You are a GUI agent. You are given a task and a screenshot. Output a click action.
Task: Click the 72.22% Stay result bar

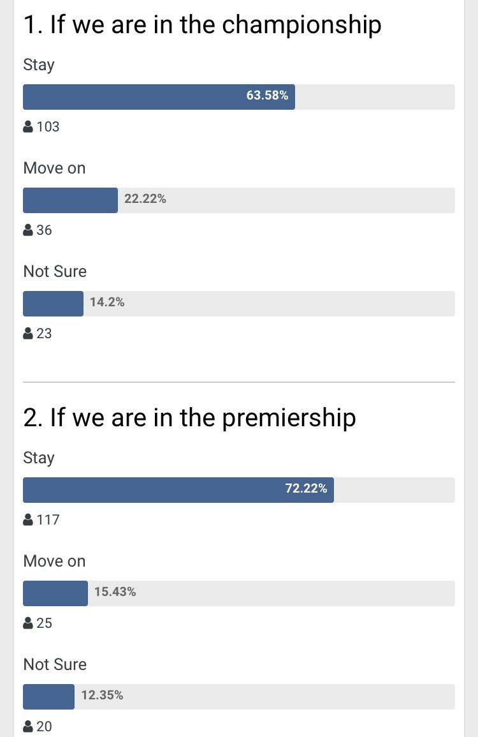239,490
